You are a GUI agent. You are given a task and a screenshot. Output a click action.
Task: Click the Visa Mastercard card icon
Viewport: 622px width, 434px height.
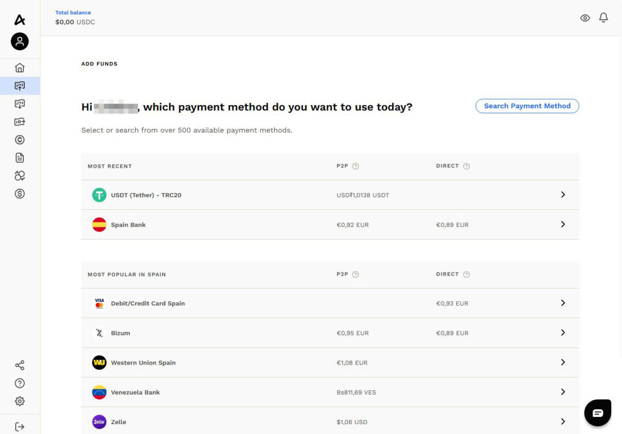[99, 303]
